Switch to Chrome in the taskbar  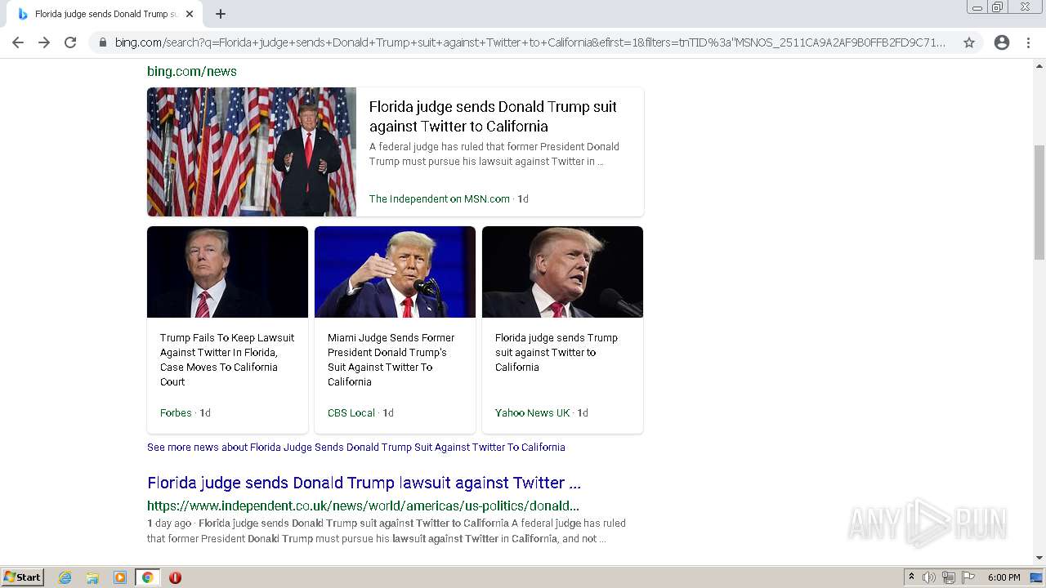point(147,577)
